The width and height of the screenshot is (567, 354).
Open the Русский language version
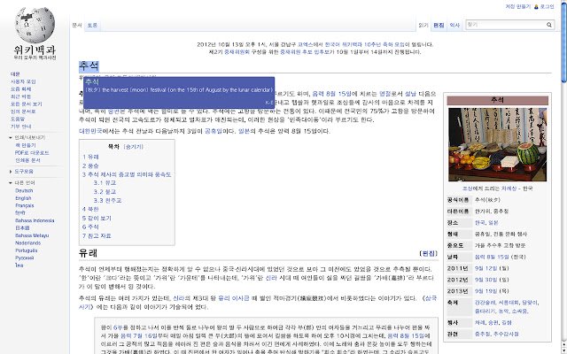click(25, 258)
